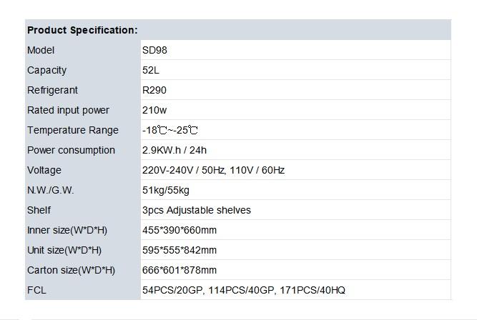Select the Rated input power label

68,110
